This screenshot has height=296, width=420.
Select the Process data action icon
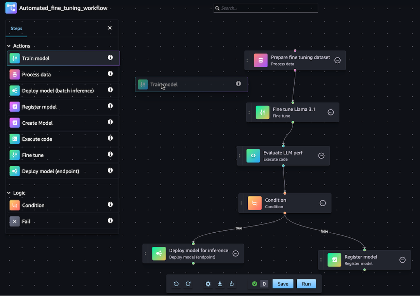[14, 74]
